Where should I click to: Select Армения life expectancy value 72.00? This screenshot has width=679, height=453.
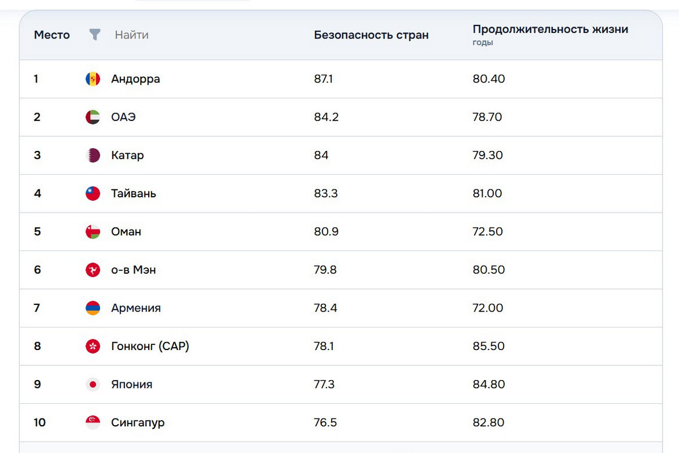pos(488,308)
